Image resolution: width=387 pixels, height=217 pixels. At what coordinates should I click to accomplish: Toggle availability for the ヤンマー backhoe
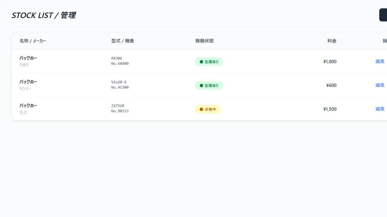(209, 85)
